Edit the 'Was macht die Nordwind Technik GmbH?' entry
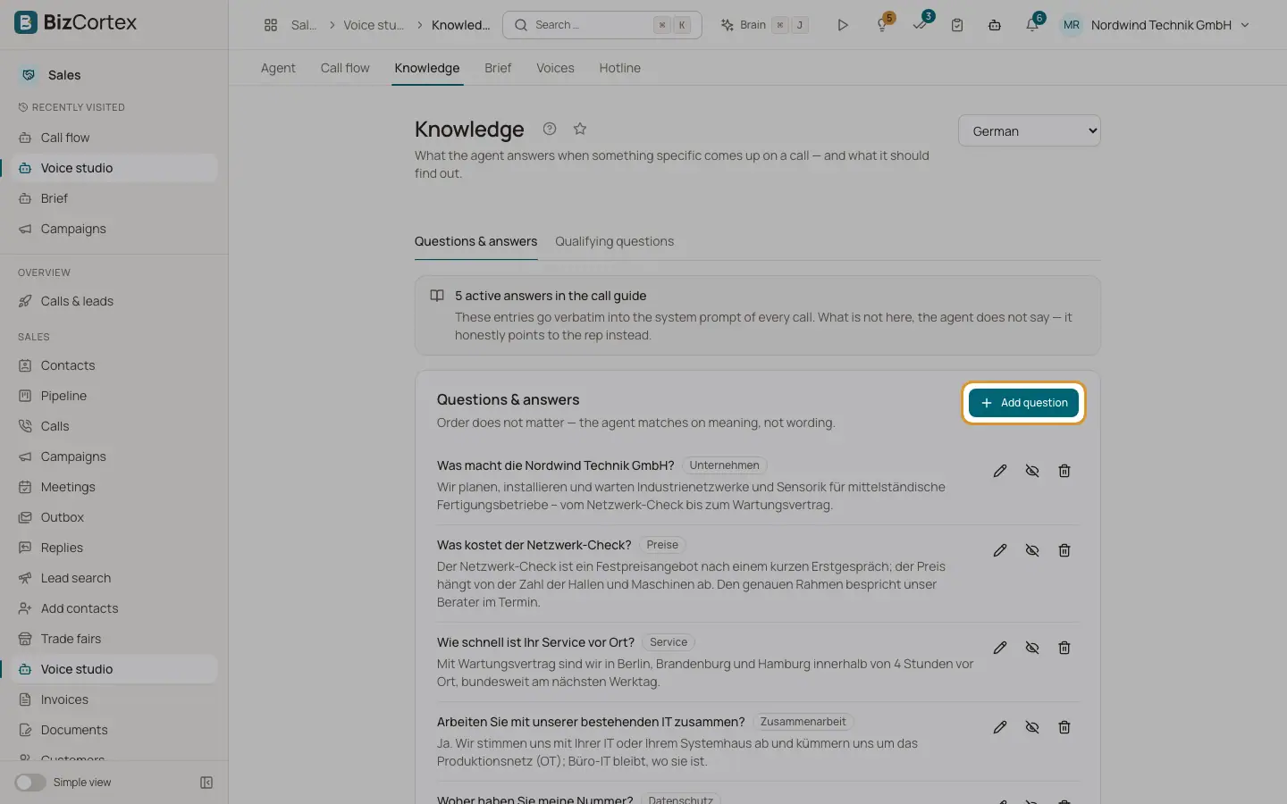Image resolution: width=1287 pixels, height=804 pixels. coord(1000,471)
